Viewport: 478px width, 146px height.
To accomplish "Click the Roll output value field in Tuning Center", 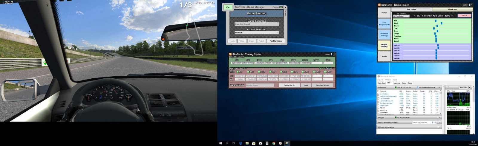I will pos(236,63).
